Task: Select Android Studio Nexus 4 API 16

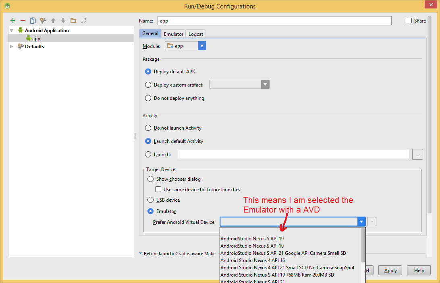Action: [x=253, y=260]
